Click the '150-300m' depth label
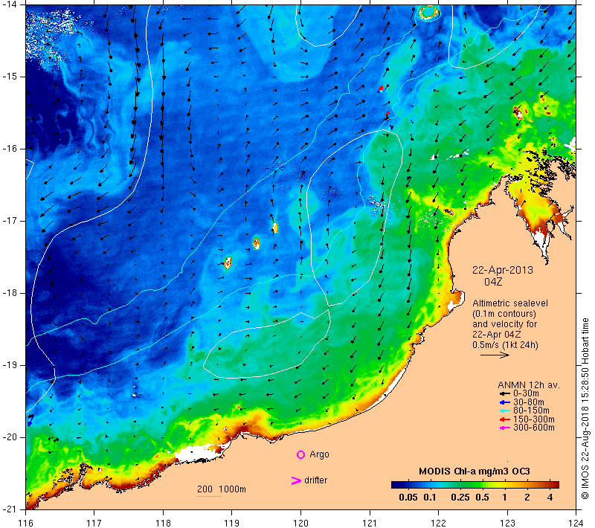 (533, 419)
